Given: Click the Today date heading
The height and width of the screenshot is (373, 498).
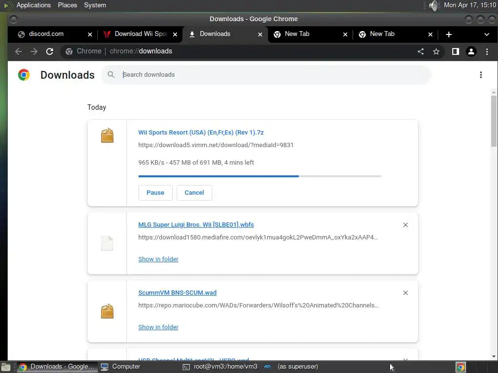Looking at the screenshot, I should pyautogui.click(x=97, y=107).
